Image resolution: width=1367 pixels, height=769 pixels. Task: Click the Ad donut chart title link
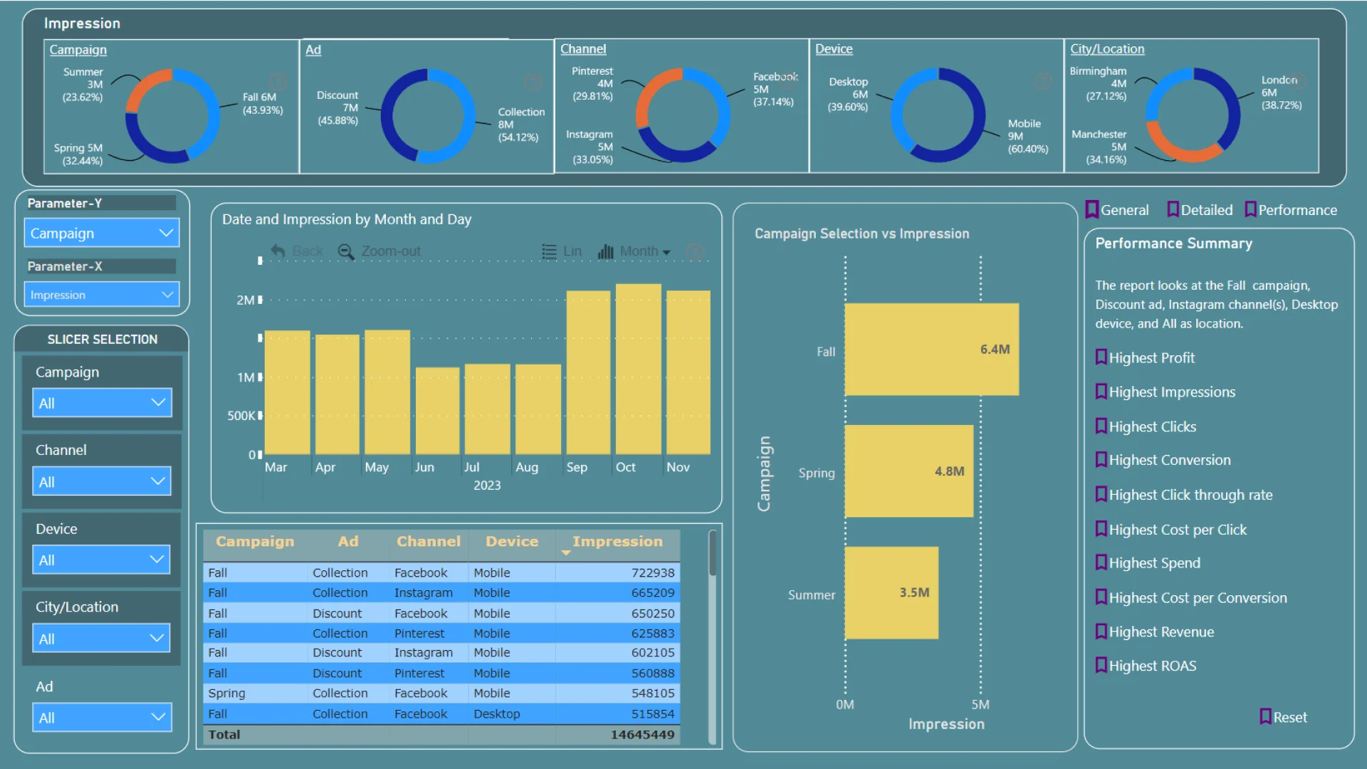(313, 50)
